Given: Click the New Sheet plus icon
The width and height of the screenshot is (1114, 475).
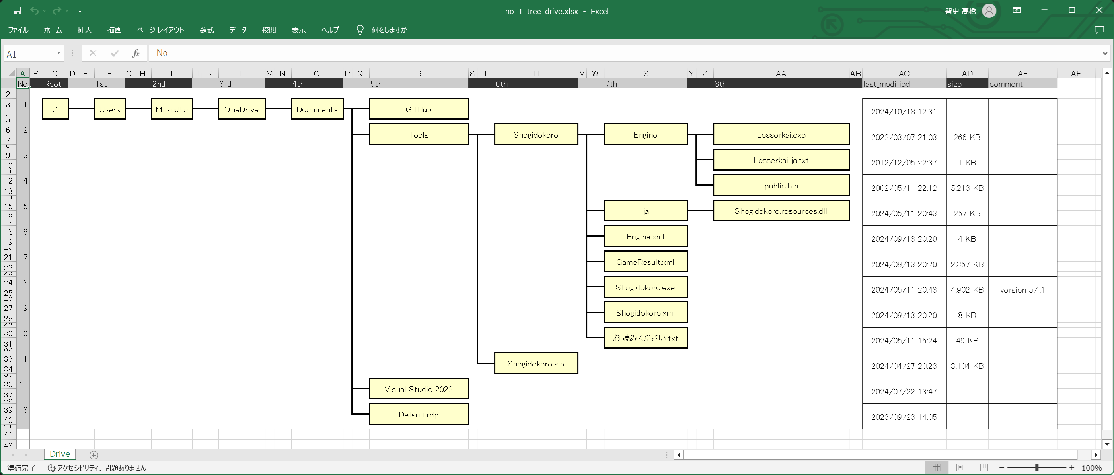Looking at the screenshot, I should (94, 455).
